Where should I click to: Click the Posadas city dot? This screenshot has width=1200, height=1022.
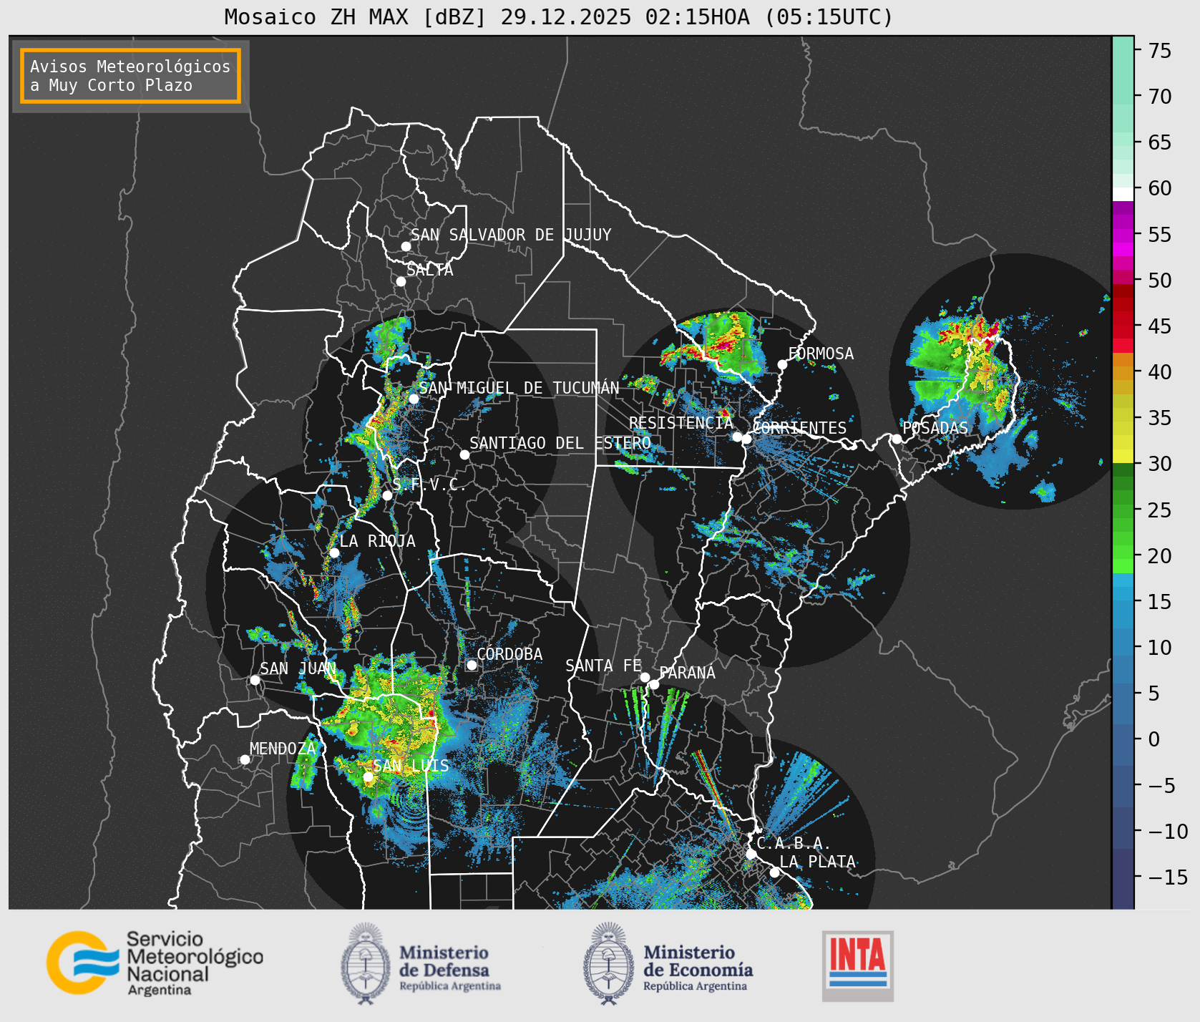point(897,439)
